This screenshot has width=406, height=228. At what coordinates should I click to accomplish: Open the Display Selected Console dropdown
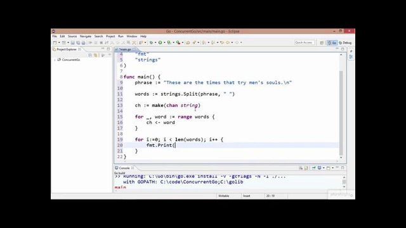[324, 168]
